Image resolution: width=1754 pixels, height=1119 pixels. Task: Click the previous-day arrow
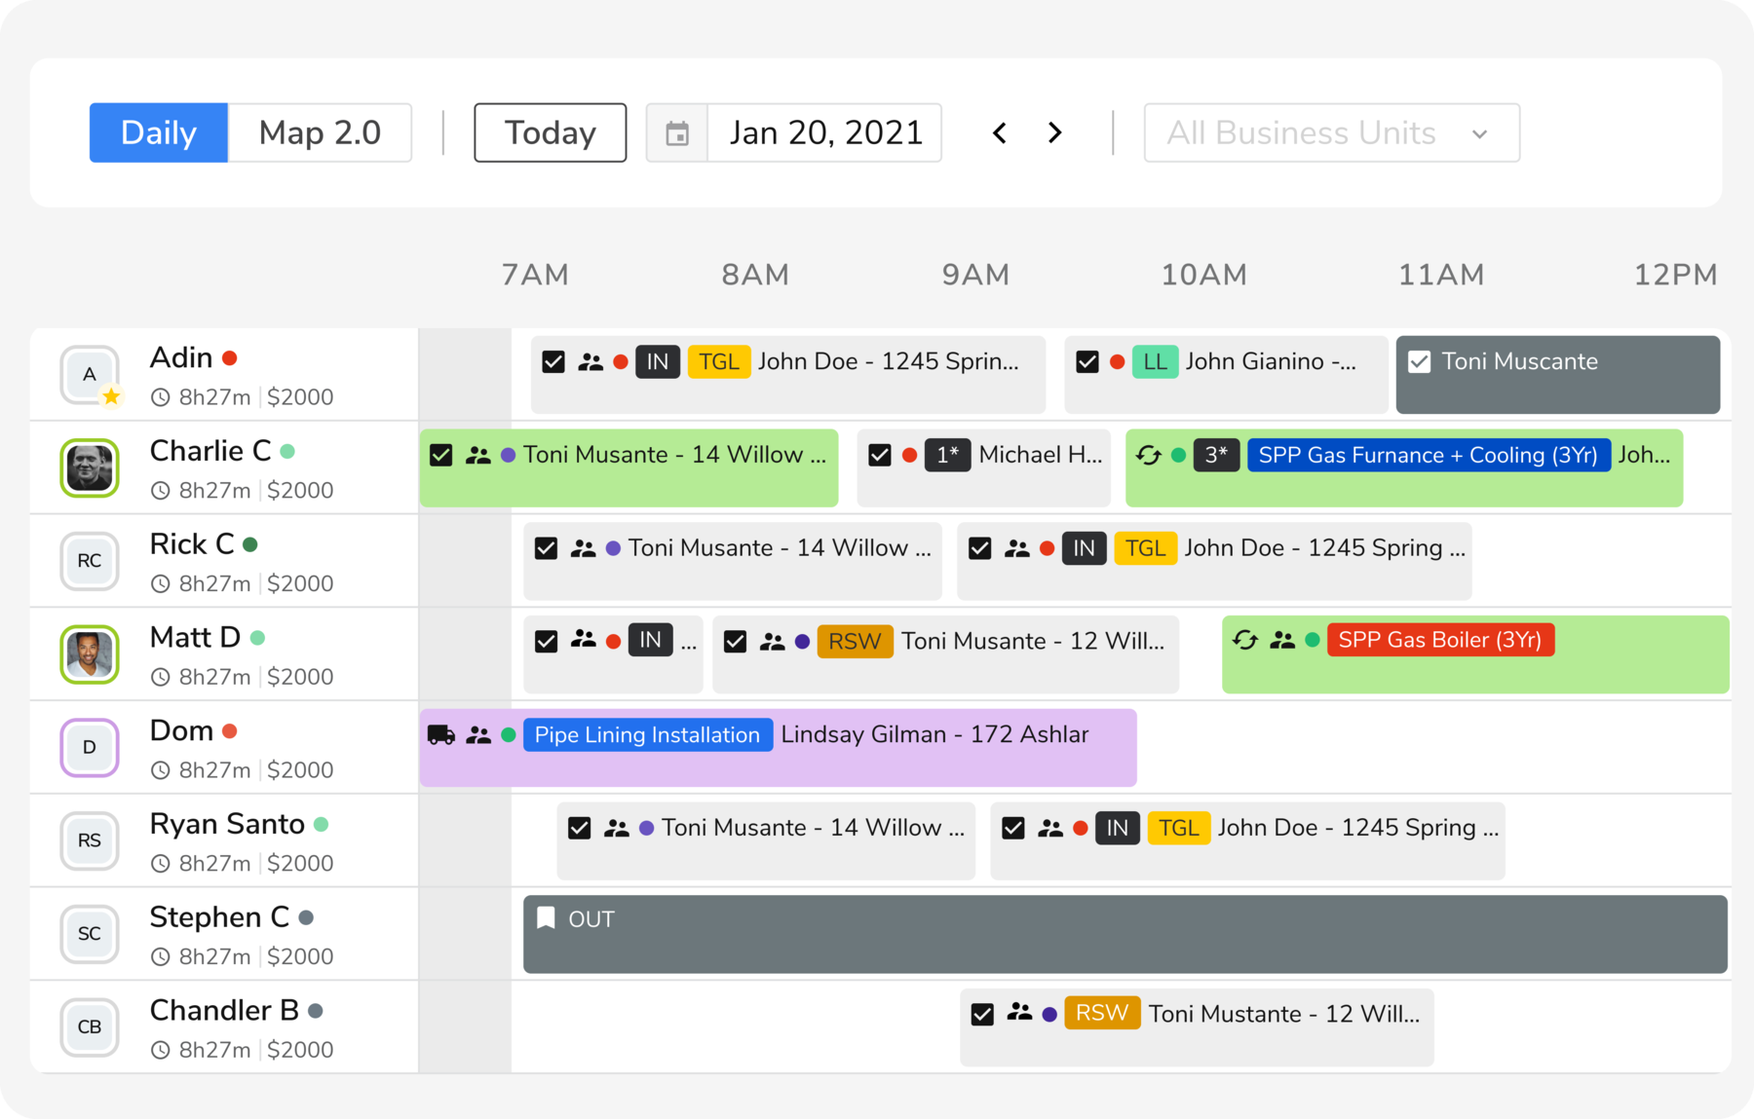(x=1000, y=132)
